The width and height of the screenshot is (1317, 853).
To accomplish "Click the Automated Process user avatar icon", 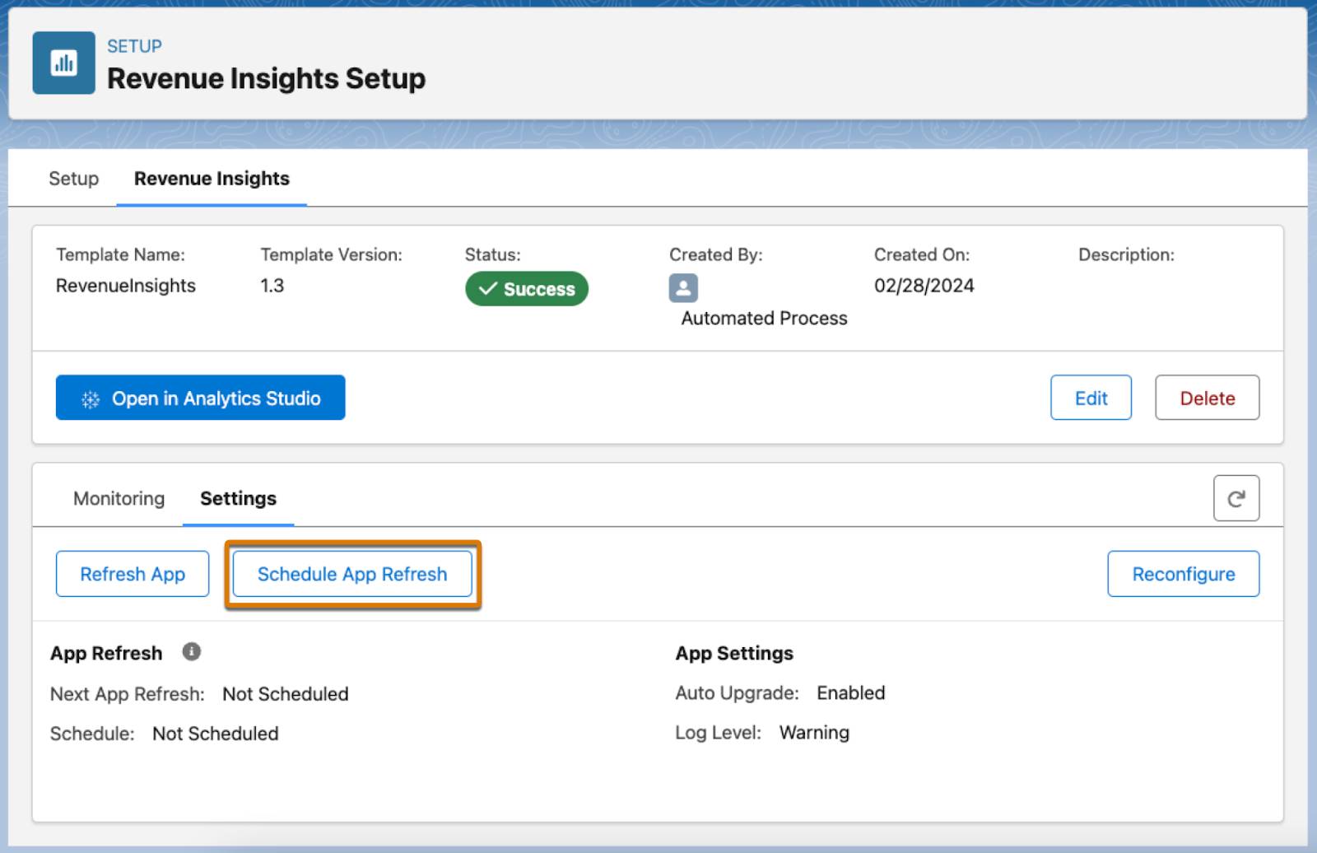I will click(x=683, y=287).
